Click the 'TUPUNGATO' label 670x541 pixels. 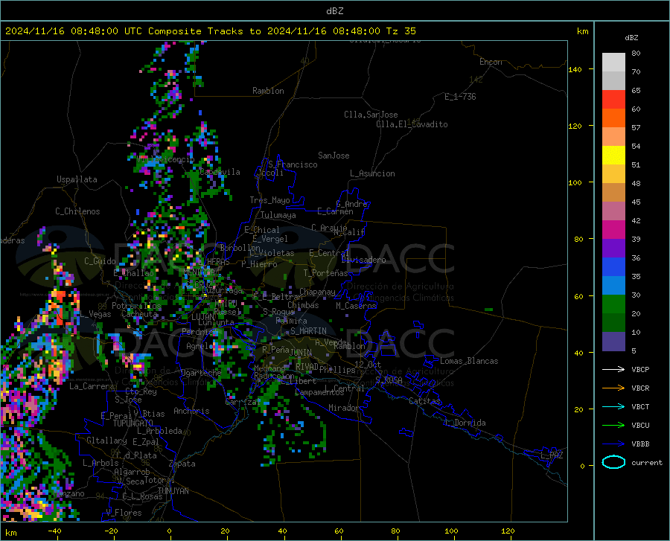(133, 423)
